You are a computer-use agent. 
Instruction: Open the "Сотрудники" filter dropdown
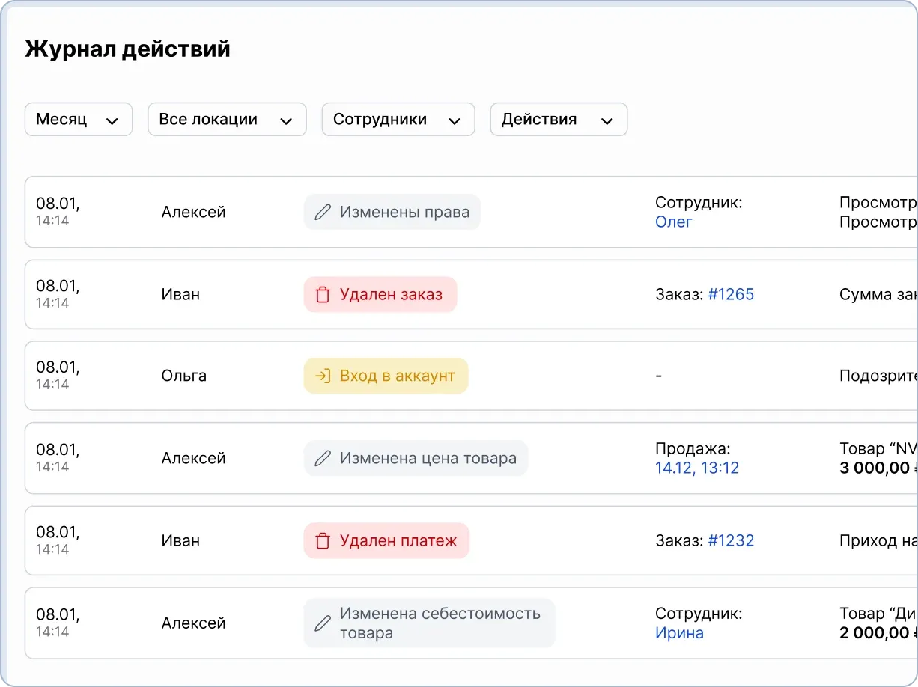tap(398, 119)
